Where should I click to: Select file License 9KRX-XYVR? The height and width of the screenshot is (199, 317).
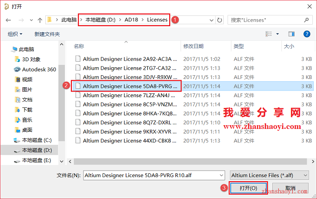click(x=130, y=132)
